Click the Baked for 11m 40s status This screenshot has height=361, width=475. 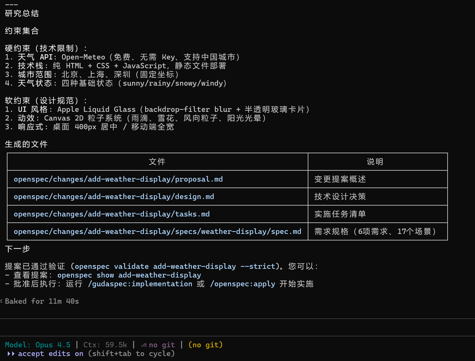[42, 301]
